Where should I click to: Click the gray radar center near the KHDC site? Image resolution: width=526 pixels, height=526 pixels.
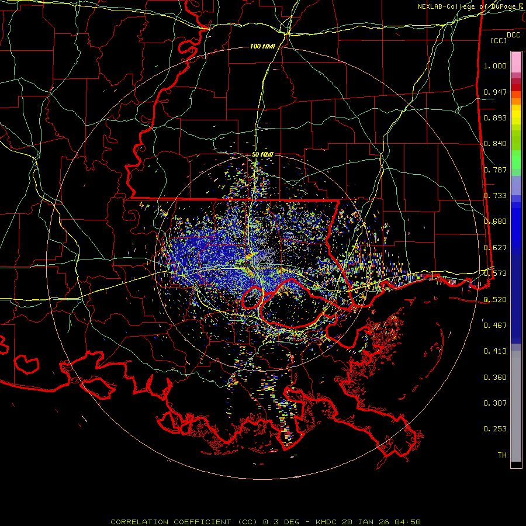tap(265, 259)
